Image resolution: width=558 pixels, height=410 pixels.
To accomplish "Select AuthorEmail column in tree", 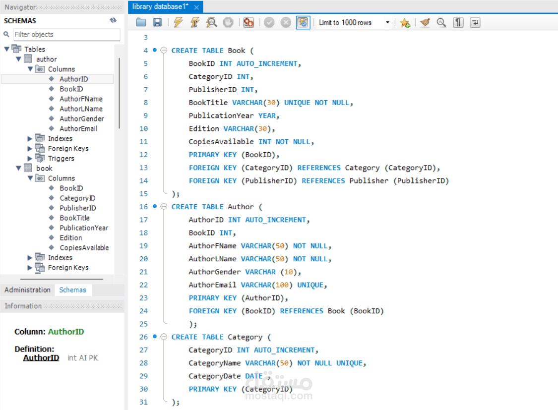I will tap(79, 129).
